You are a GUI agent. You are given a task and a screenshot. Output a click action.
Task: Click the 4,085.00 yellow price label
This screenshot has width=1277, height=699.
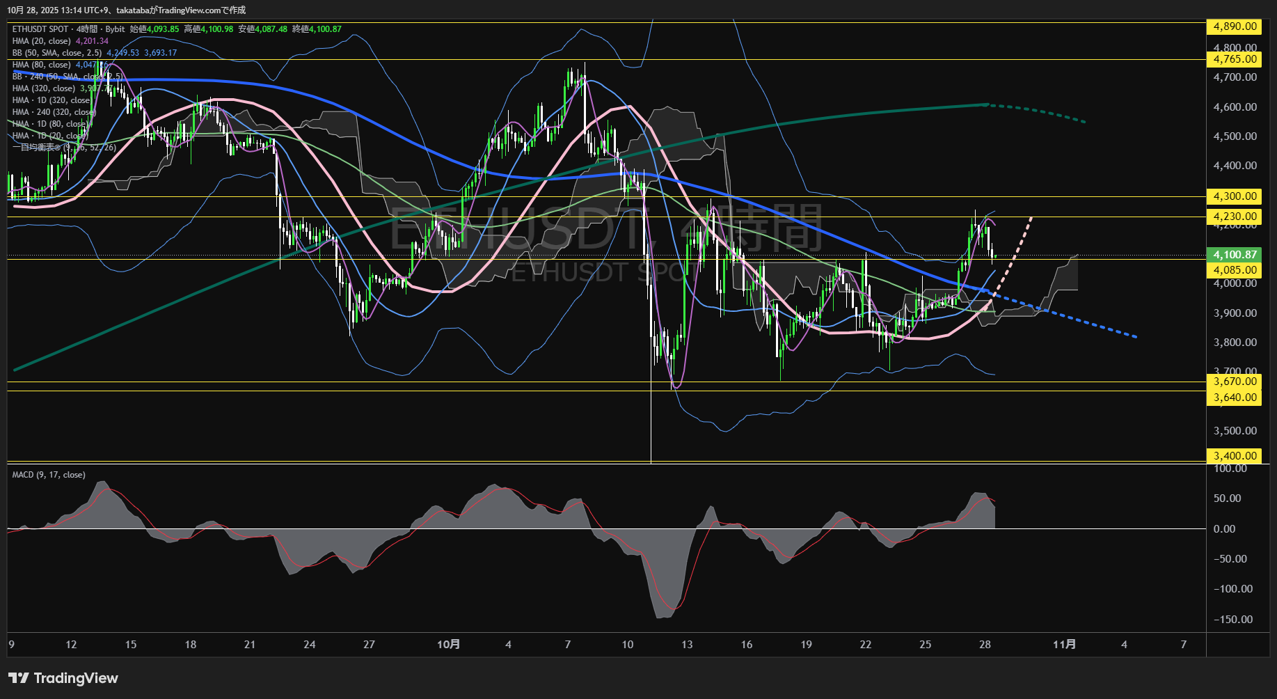tap(1235, 269)
